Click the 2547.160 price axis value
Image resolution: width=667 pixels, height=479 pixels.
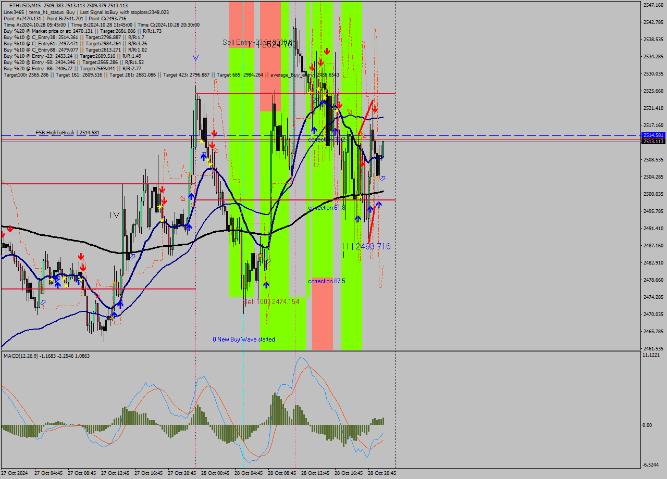pos(653,5)
